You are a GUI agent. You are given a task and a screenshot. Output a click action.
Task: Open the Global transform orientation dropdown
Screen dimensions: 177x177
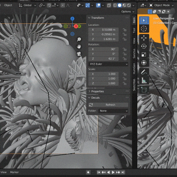click(x=28, y=5)
